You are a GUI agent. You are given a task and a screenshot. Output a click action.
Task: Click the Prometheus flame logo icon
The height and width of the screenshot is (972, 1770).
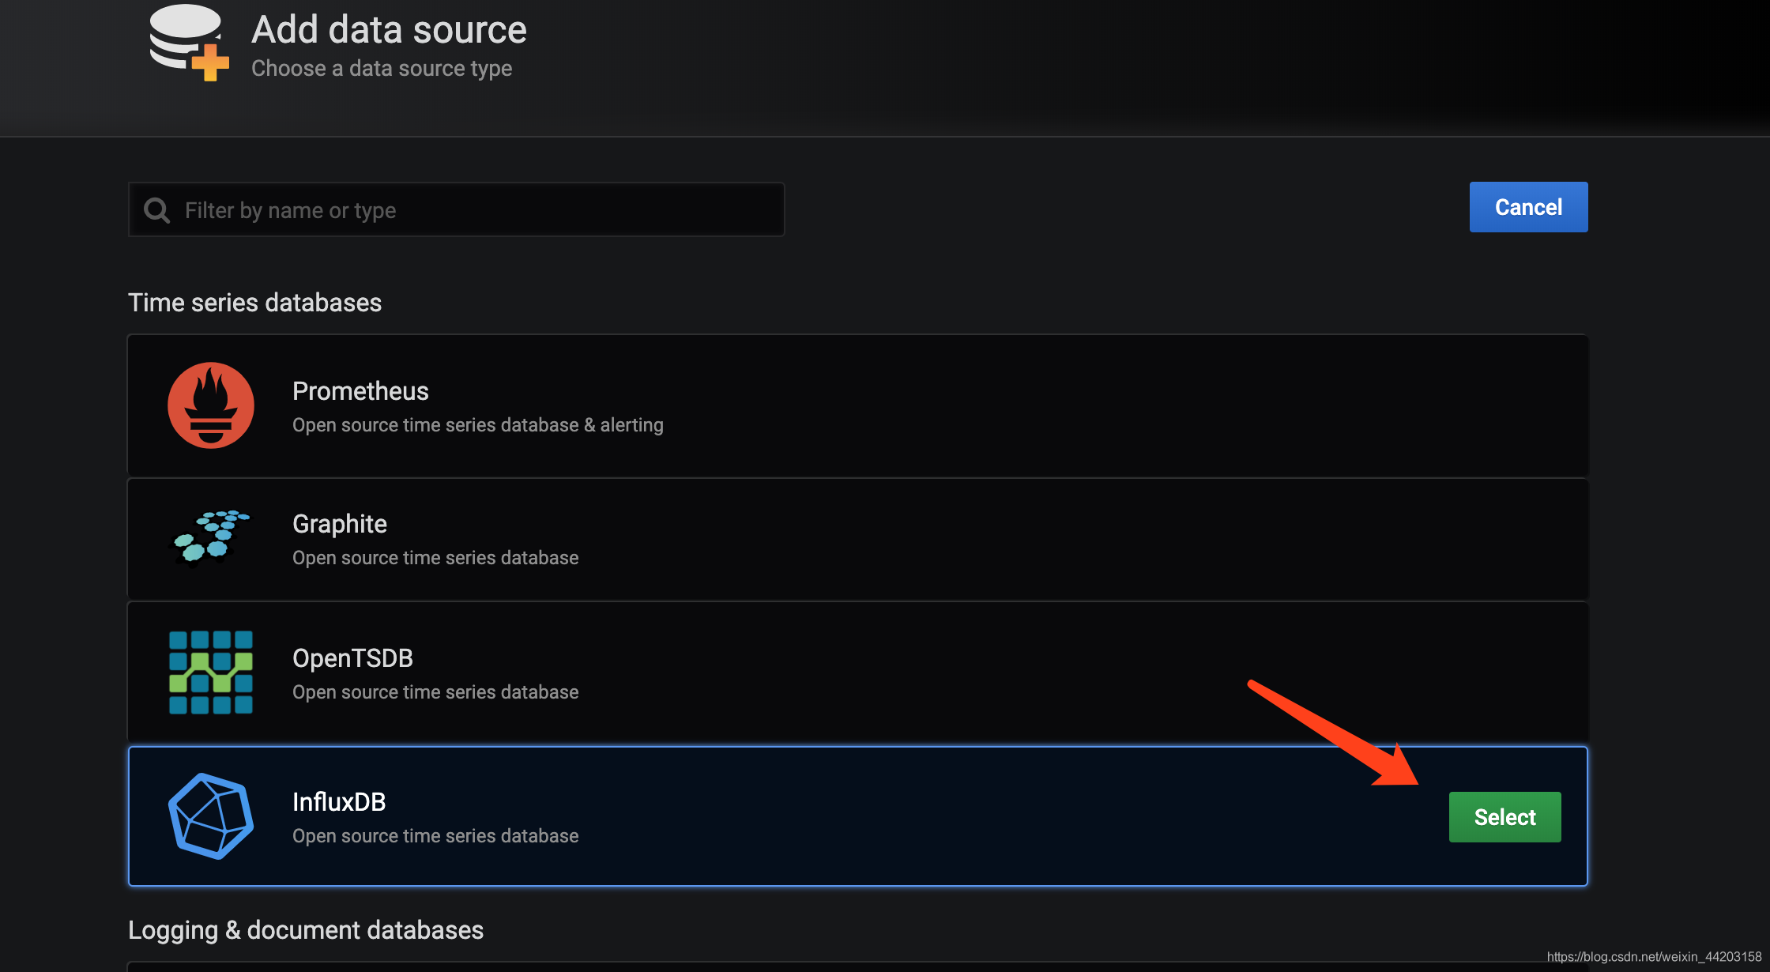pos(211,405)
